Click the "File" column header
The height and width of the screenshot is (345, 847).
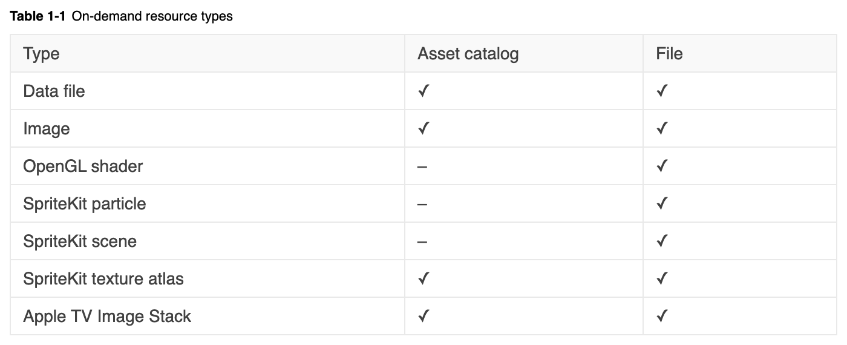coord(669,54)
